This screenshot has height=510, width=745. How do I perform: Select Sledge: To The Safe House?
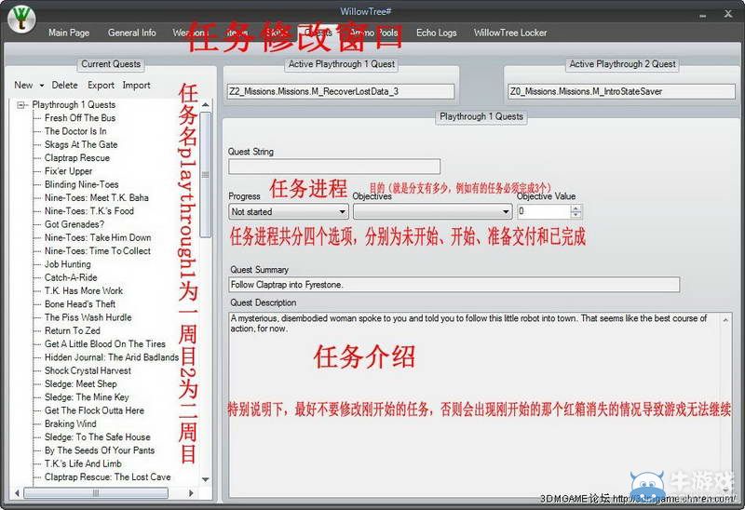click(x=98, y=436)
